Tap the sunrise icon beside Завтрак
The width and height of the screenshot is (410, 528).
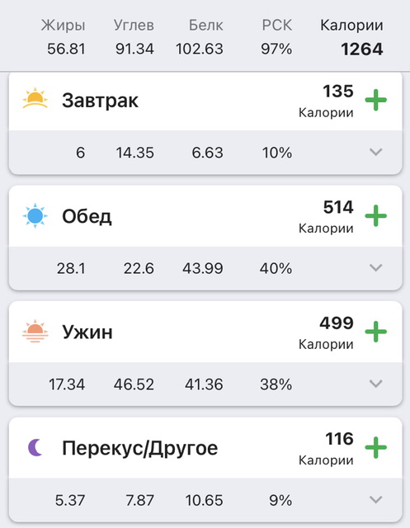click(x=35, y=98)
